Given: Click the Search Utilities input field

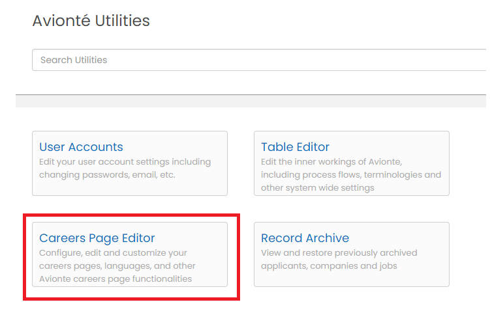Looking at the screenshot, I should (x=260, y=60).
